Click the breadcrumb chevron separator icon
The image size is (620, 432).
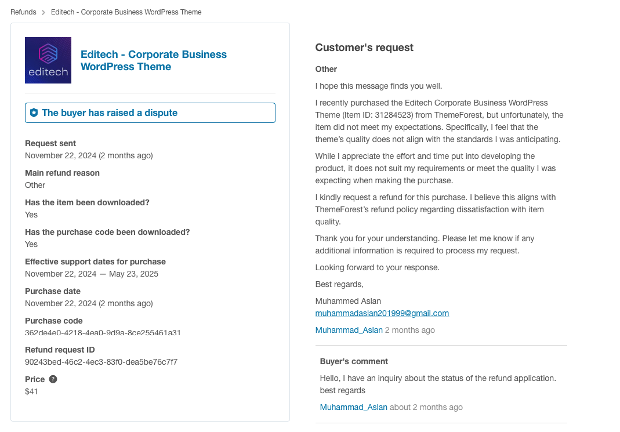[x=43, y=13]
